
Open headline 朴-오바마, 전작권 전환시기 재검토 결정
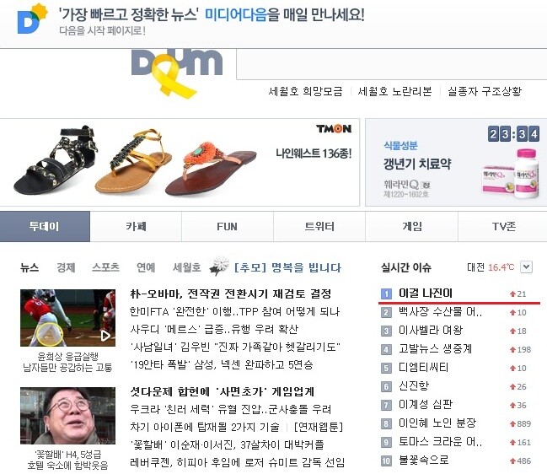pyautogui.click(x=230, y=294)
